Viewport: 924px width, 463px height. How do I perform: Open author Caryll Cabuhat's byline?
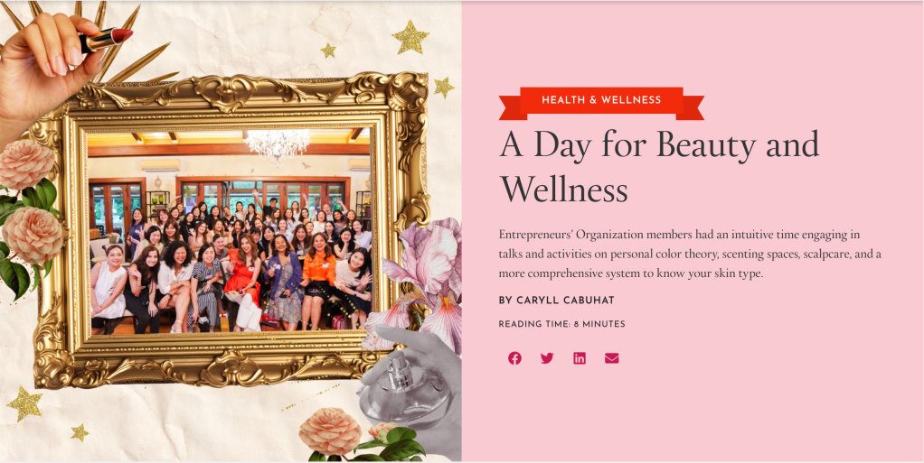(x=556, y=301)
